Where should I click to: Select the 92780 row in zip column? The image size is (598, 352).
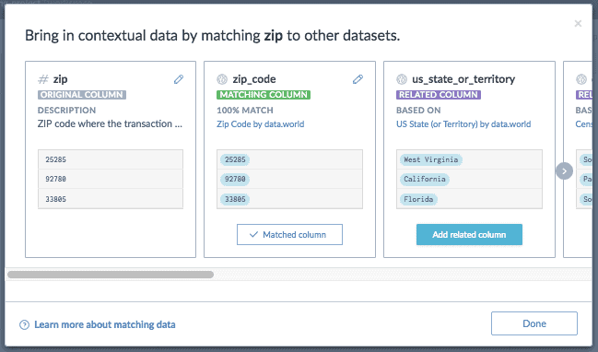click(111, 179)
